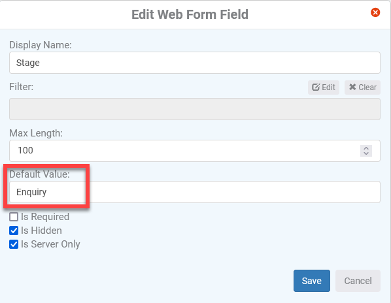Image resolution: width=391 pixels, height=303 pixels.
Task: Click the X icon on the Clear button
Action: pyautogui.click(x=352, y=87)
